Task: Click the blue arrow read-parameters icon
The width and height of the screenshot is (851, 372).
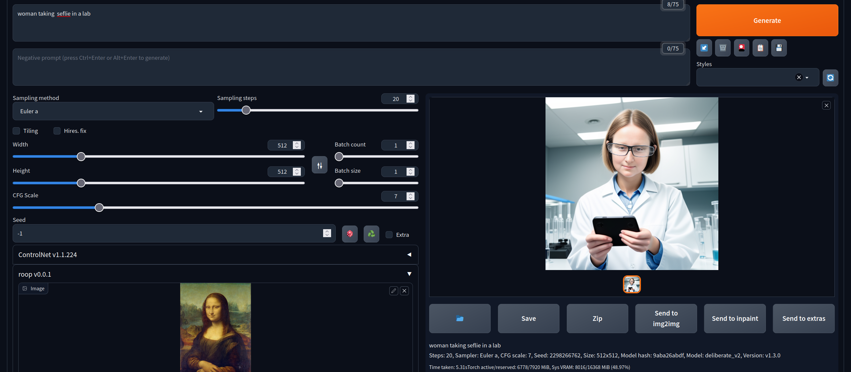Action: [704, 48]
